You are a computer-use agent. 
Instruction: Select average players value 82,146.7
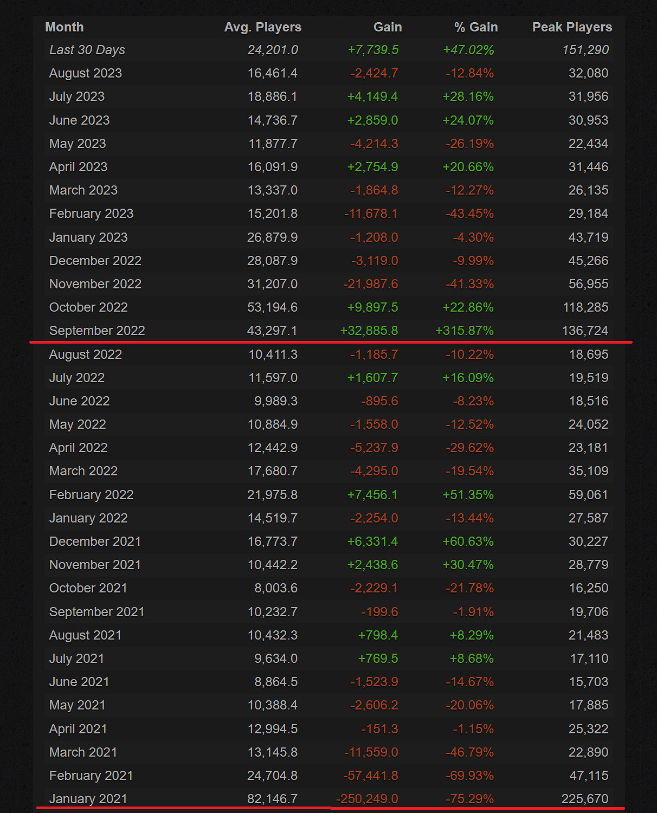272,798
